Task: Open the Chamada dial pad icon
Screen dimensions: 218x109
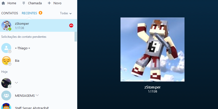Action: pyautogui.click(x=24, y=3)
